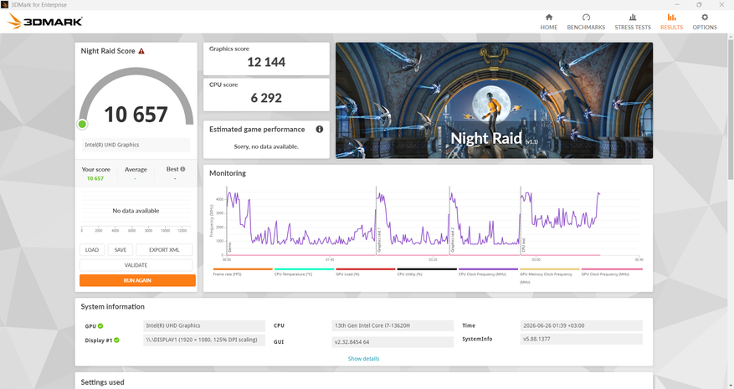This screenshot has height=389, width=734.
Task: Click the Your score value 10 657
Action: point(95,179)
